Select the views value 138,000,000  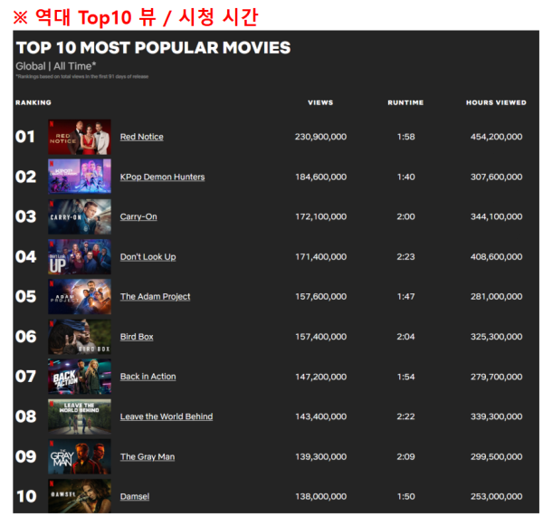click(x=320, y=497)
